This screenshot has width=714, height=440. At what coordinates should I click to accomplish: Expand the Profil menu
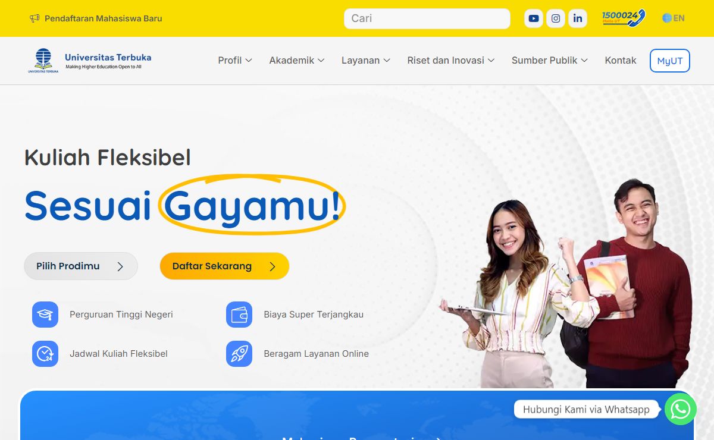[235, 60]
